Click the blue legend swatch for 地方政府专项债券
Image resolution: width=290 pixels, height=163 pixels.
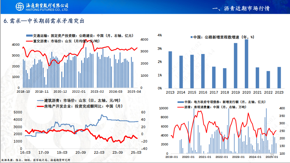pos(180,102)
